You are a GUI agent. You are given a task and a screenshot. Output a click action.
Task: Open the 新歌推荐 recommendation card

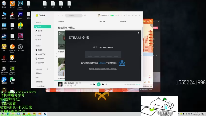(123, 22)
